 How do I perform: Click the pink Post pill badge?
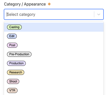click(12, 45)
